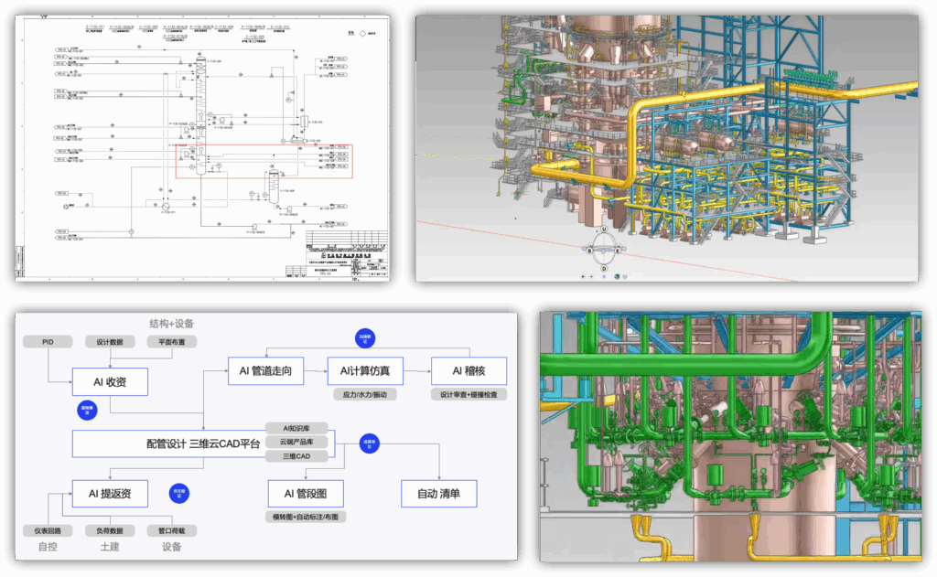Click the AI 管段图 box

coord(306,494)
